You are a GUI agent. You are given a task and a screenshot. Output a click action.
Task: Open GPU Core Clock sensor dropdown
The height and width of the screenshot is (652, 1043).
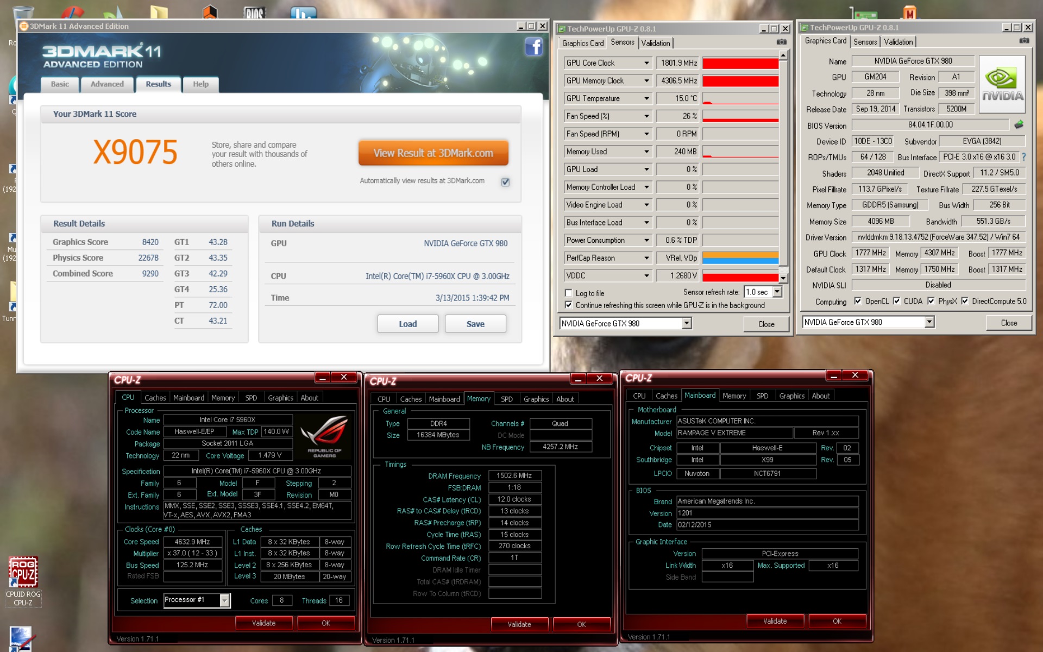click(646, 63)
